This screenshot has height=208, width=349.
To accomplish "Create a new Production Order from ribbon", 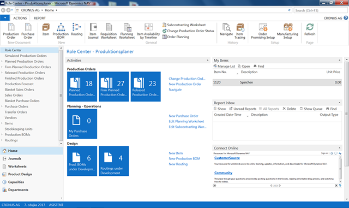I will tap(11, 31).
